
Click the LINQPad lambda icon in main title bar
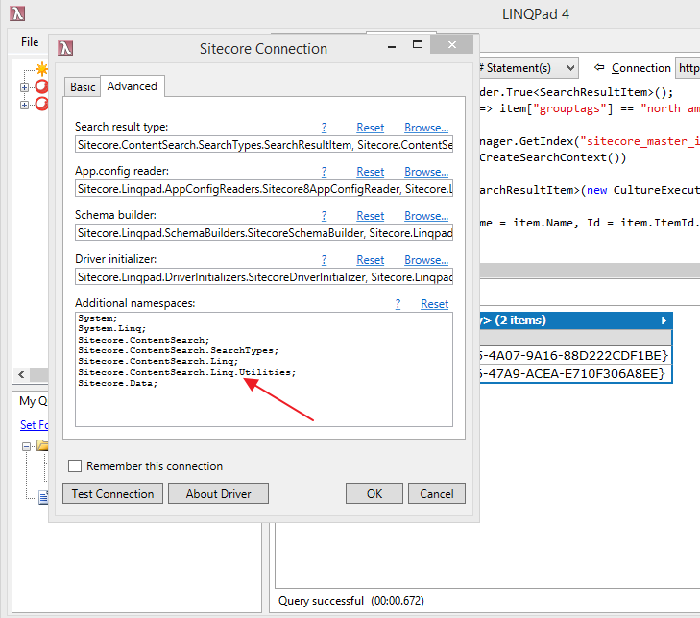pos(16,13)
